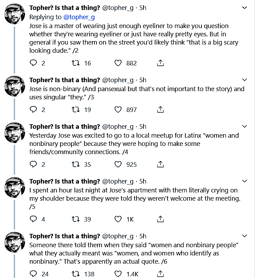
Task: Open the caret menu on the /5 tweet
Action: [244, 181]
